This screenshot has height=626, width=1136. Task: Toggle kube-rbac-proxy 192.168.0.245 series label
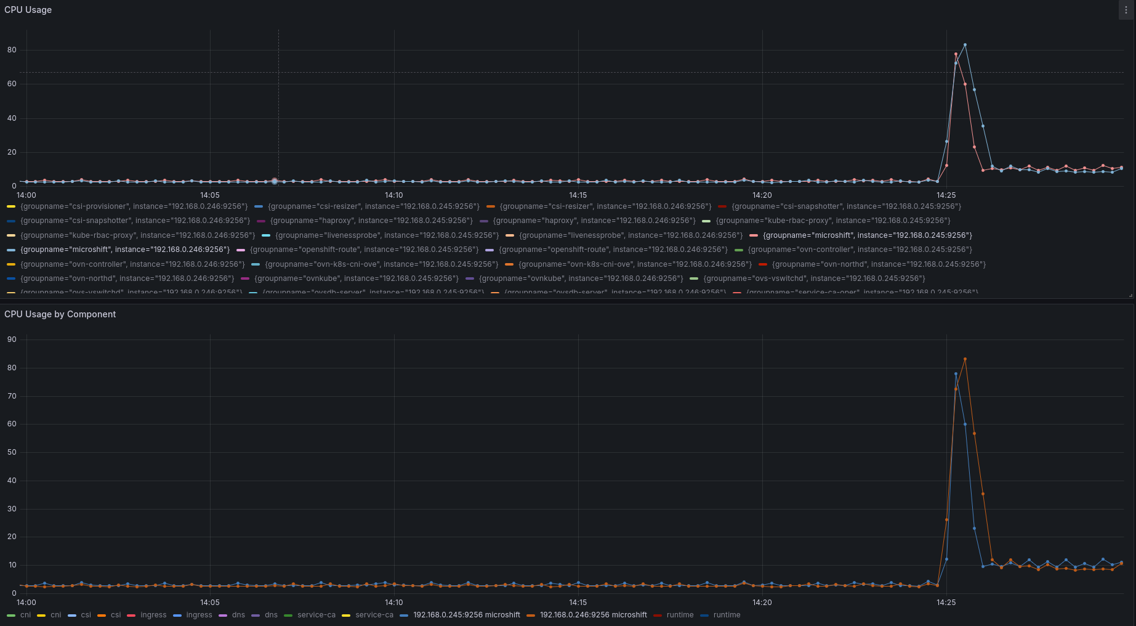pos(833,221)
